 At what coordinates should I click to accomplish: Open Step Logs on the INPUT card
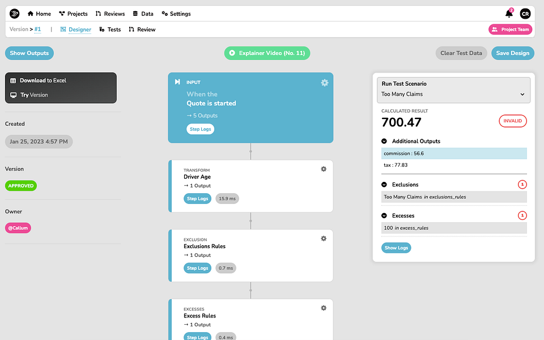tap(200, 129)
